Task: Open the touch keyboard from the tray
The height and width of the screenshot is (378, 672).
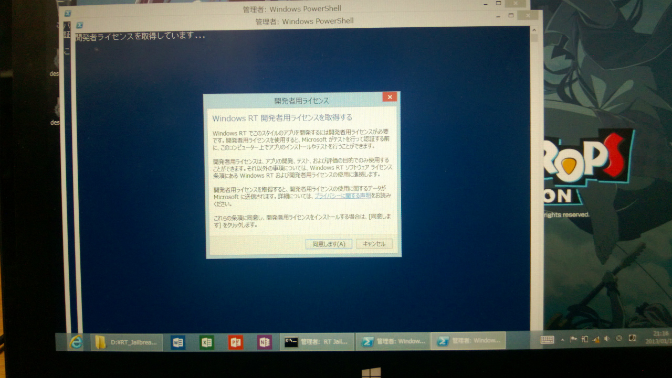Action: point(548,339)
